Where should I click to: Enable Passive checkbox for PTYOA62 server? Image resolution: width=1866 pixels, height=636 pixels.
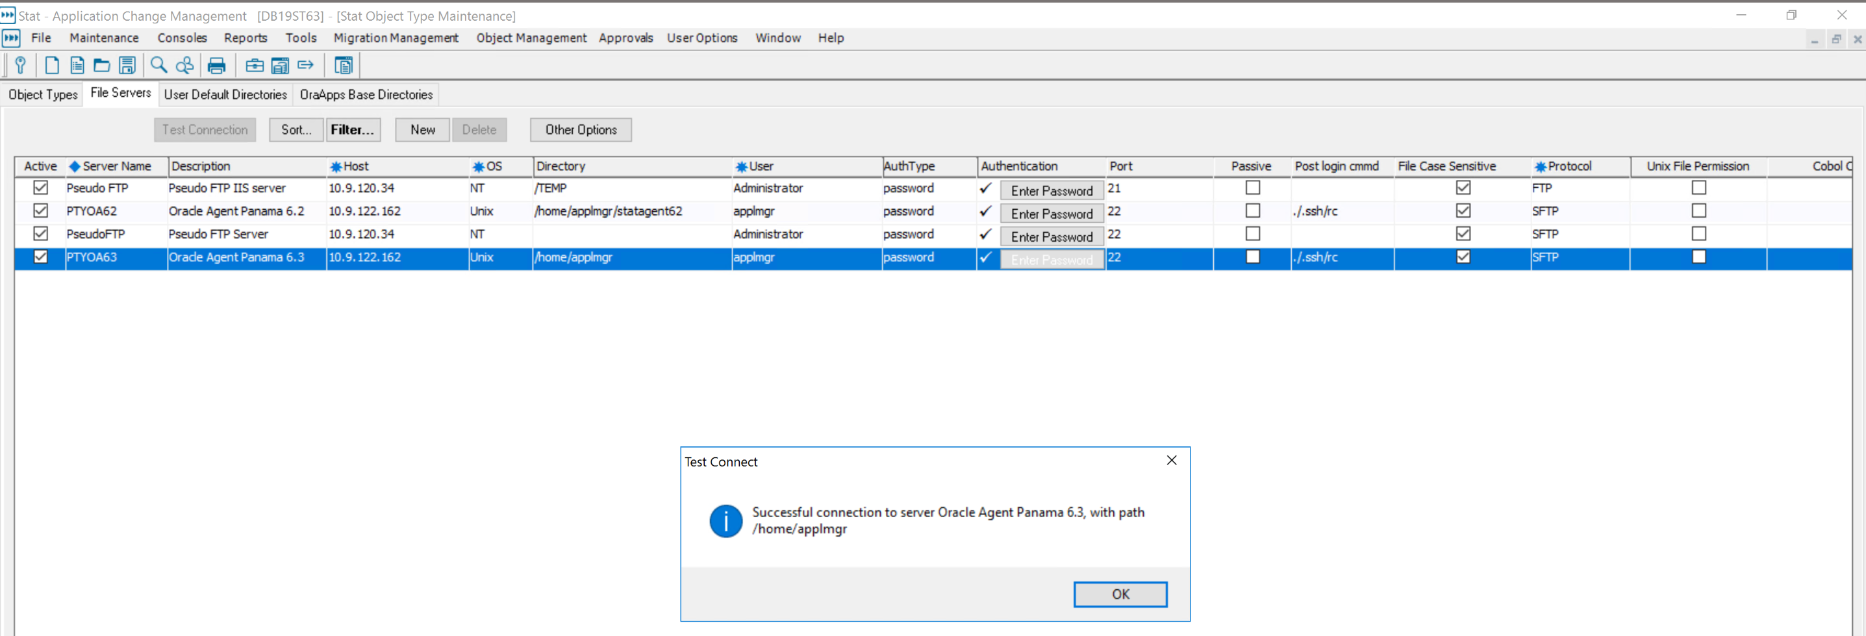click(1252, 210)
